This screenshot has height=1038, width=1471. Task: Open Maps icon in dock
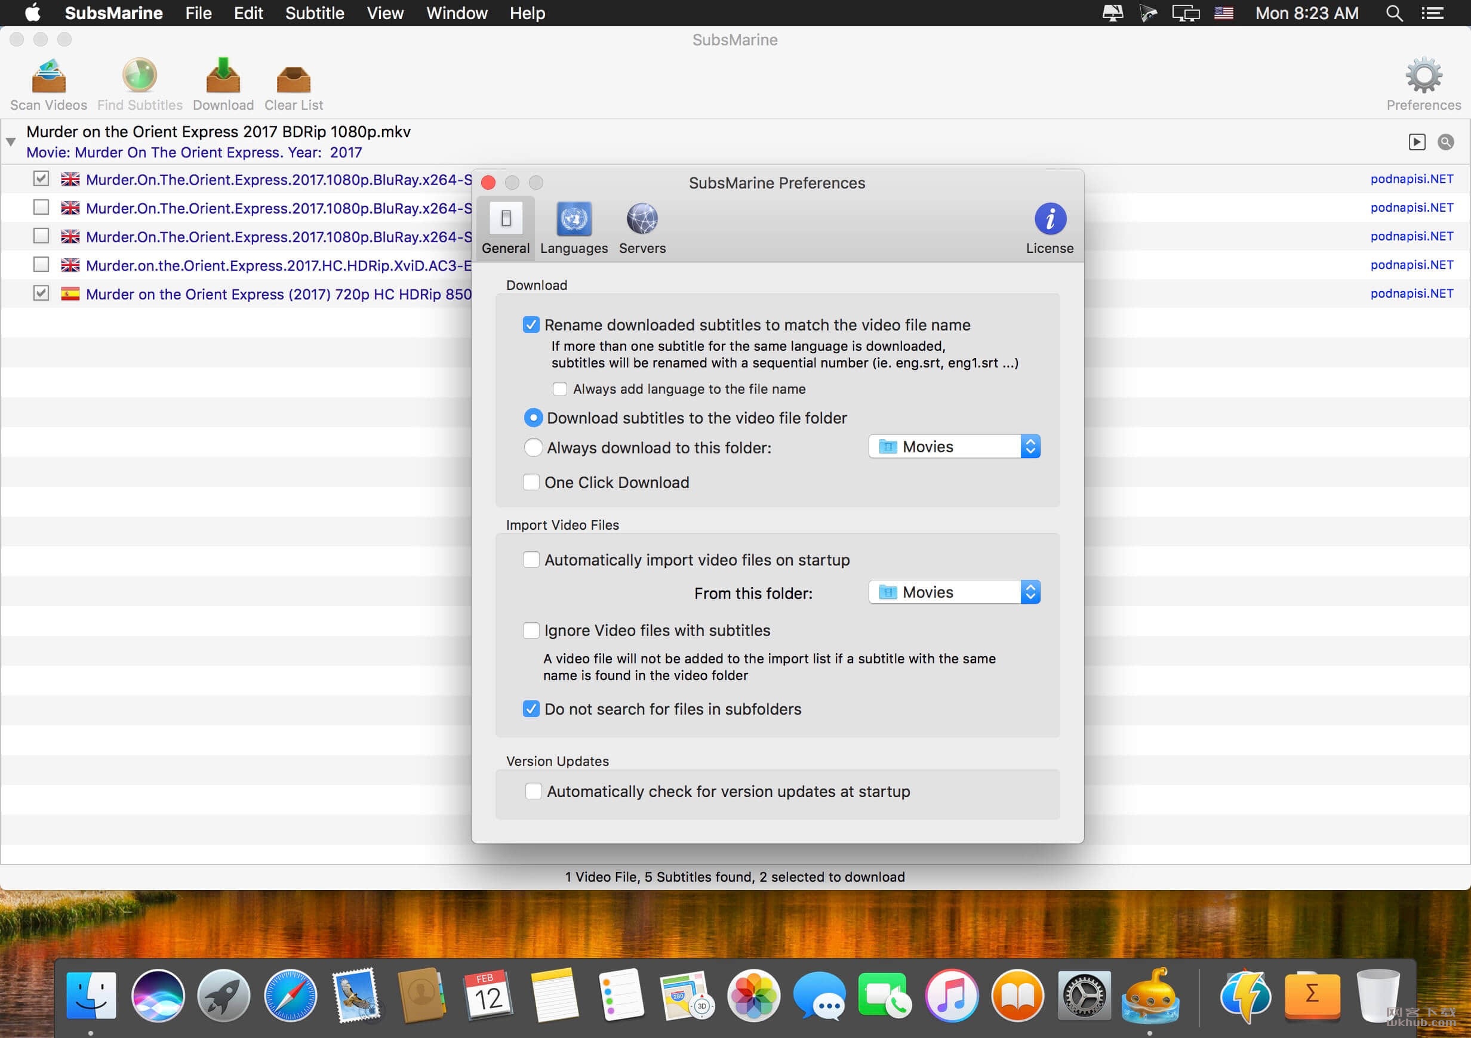pos(687,996)
